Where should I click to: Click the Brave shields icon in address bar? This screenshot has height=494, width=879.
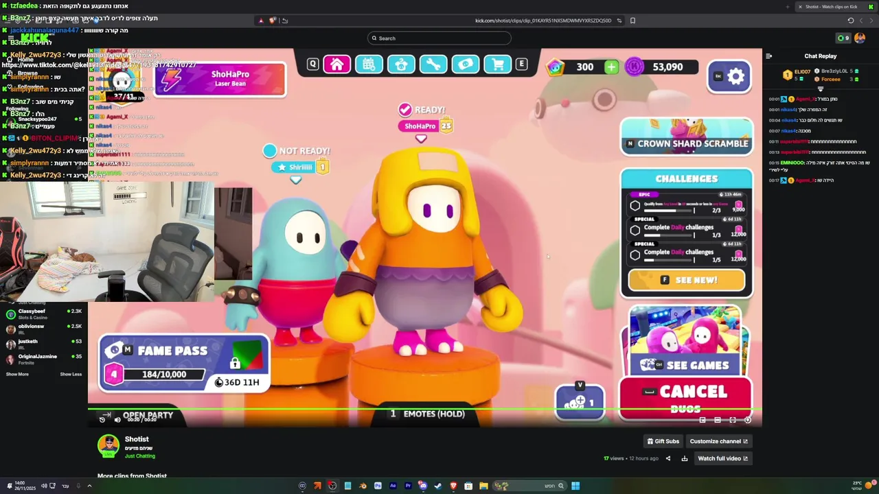tap(273, 21)
